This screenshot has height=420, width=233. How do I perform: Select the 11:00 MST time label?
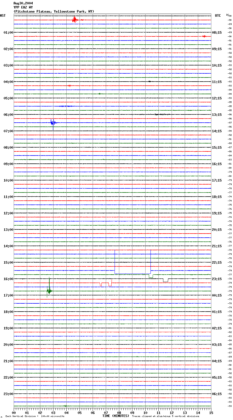(x=8, y=197)
